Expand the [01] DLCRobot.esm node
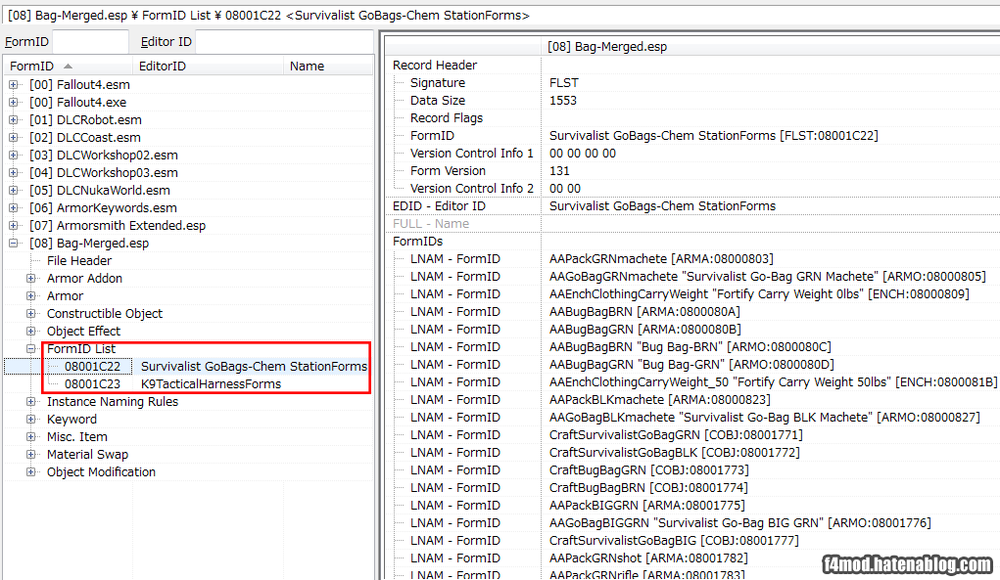Screen dimensions: 1000x580 tap(14, 119)
